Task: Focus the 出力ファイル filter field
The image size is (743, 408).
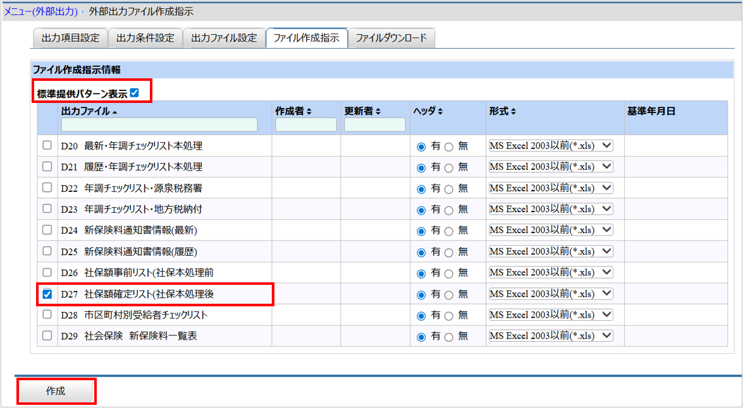Action: 159,125
